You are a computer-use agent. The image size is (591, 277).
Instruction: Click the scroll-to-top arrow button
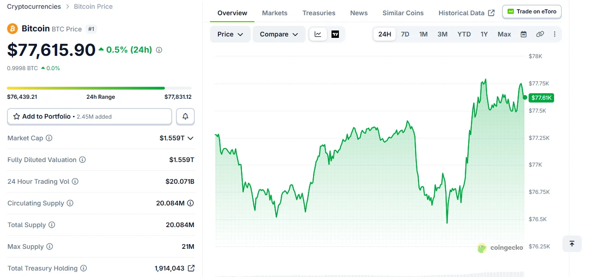pyautogui.click(x=572, y=243)
